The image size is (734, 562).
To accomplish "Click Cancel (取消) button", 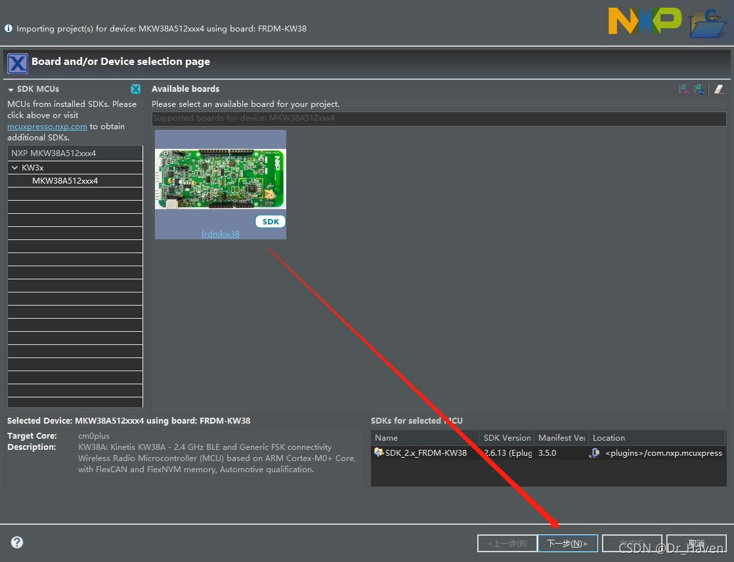I will (x=697, y=543).
